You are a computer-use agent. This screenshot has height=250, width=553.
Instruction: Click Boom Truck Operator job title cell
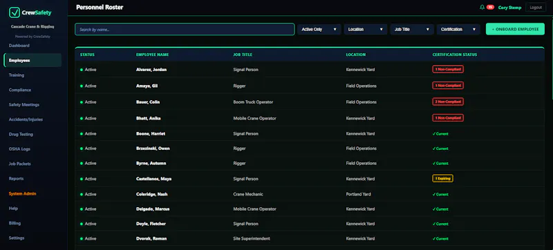point(253,102)
